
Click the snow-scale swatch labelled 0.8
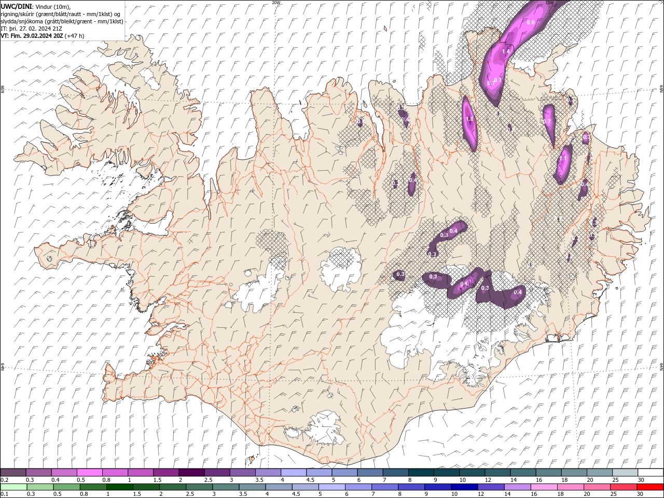click(x=115, y=473)
